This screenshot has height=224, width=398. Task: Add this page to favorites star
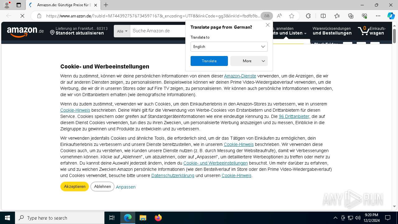(x=291, y=16)
